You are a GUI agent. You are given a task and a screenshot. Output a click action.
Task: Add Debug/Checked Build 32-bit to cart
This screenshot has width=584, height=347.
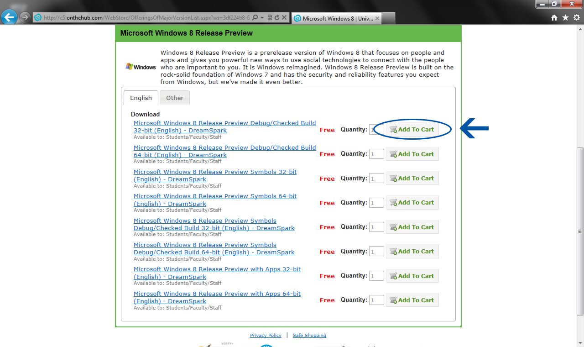point(412,130)
